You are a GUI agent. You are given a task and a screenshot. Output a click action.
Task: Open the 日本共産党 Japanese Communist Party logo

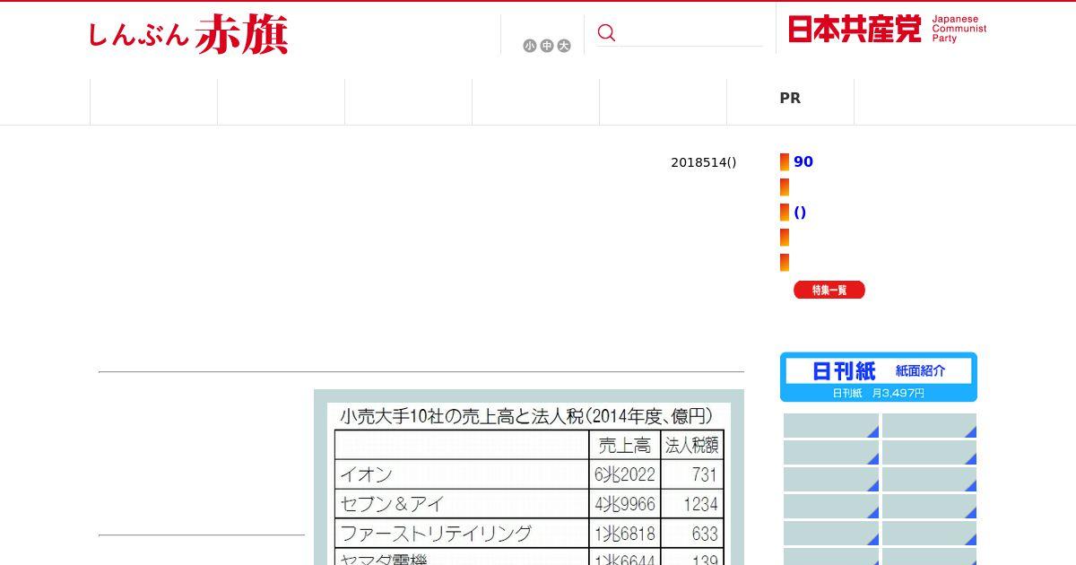(888, 29)
